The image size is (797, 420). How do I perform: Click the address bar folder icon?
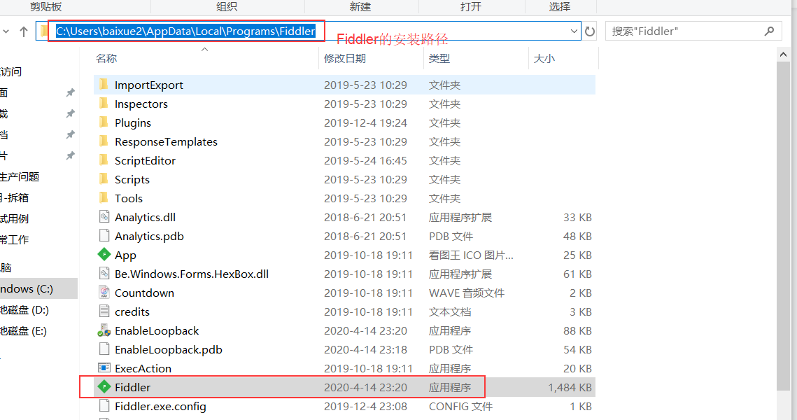[x=43, y=31]
